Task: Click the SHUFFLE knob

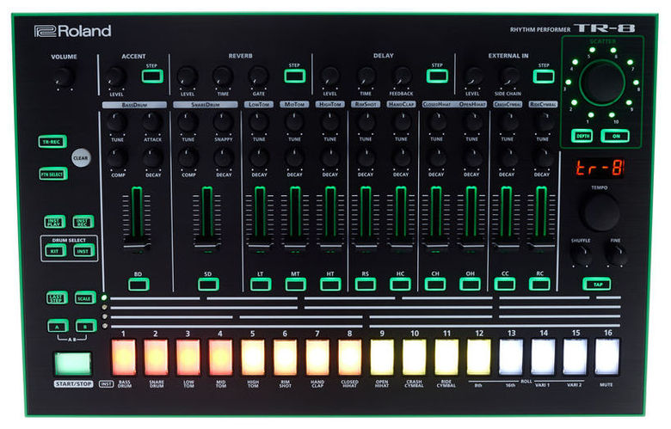Action: (582, 254)
